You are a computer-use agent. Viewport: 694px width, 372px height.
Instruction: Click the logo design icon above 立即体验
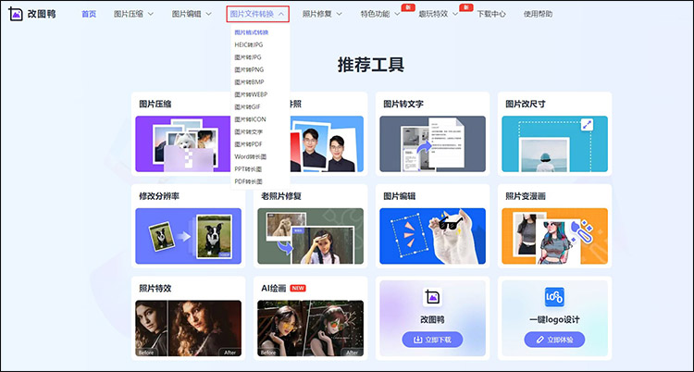[x=553, y=297]
